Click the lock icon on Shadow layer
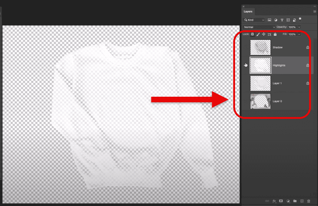Screen dimensions: 318x206 [x=308, y=47]
